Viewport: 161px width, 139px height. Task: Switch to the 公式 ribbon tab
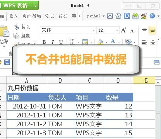49,16
